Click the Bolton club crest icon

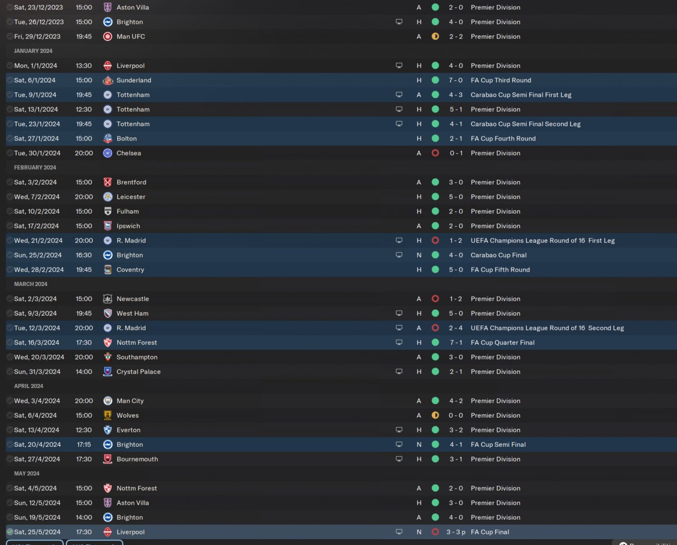tap(107, 138)
